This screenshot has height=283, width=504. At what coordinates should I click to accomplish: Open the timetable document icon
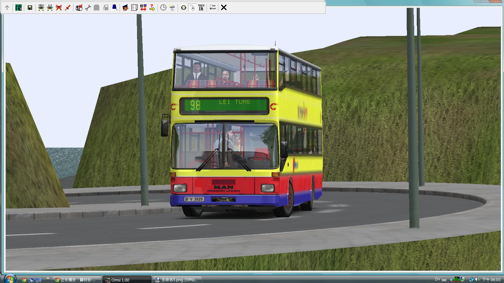(135, 8)
